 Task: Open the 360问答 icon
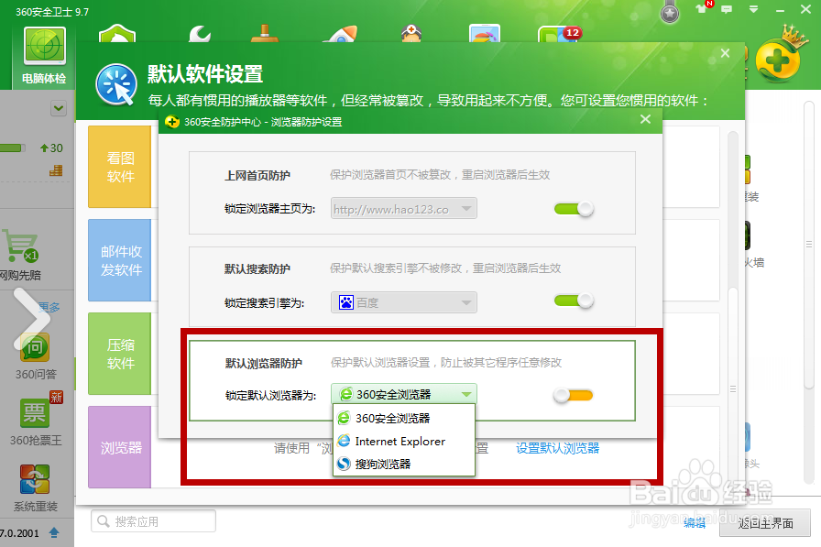click(x=35, y=347)
